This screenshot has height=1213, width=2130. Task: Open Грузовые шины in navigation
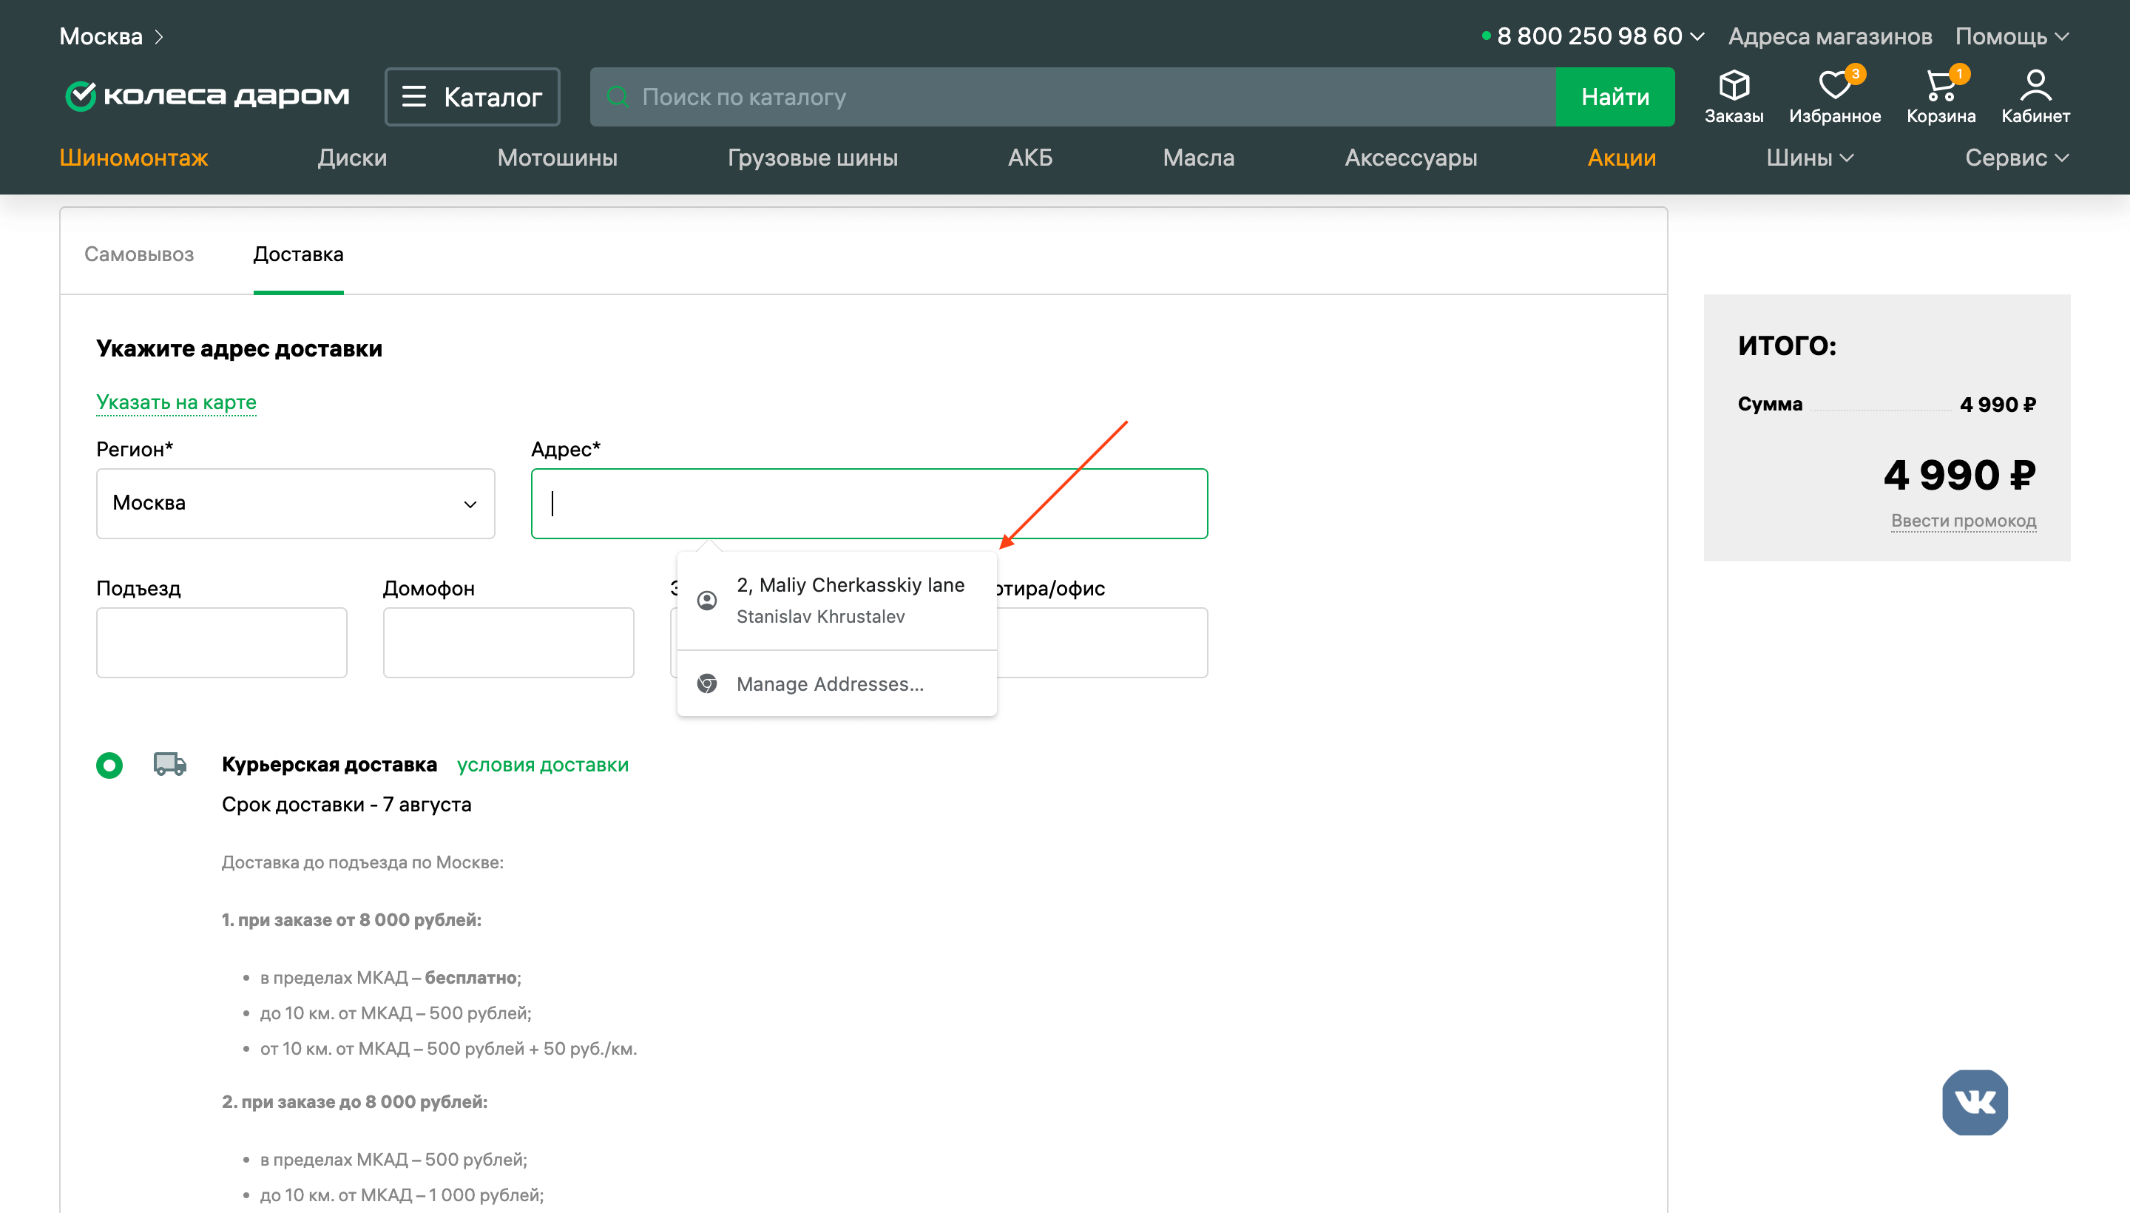click(812, 158)
